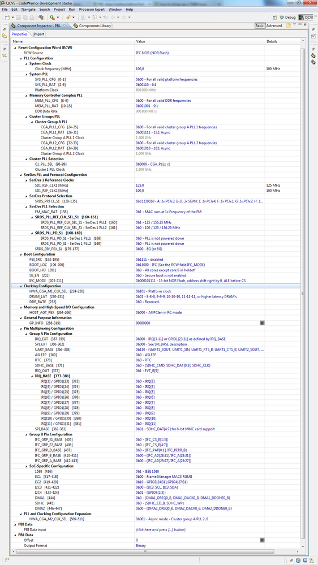Click the H icon in GP_INFO row

pyautogui.click(x=262, y=323)
